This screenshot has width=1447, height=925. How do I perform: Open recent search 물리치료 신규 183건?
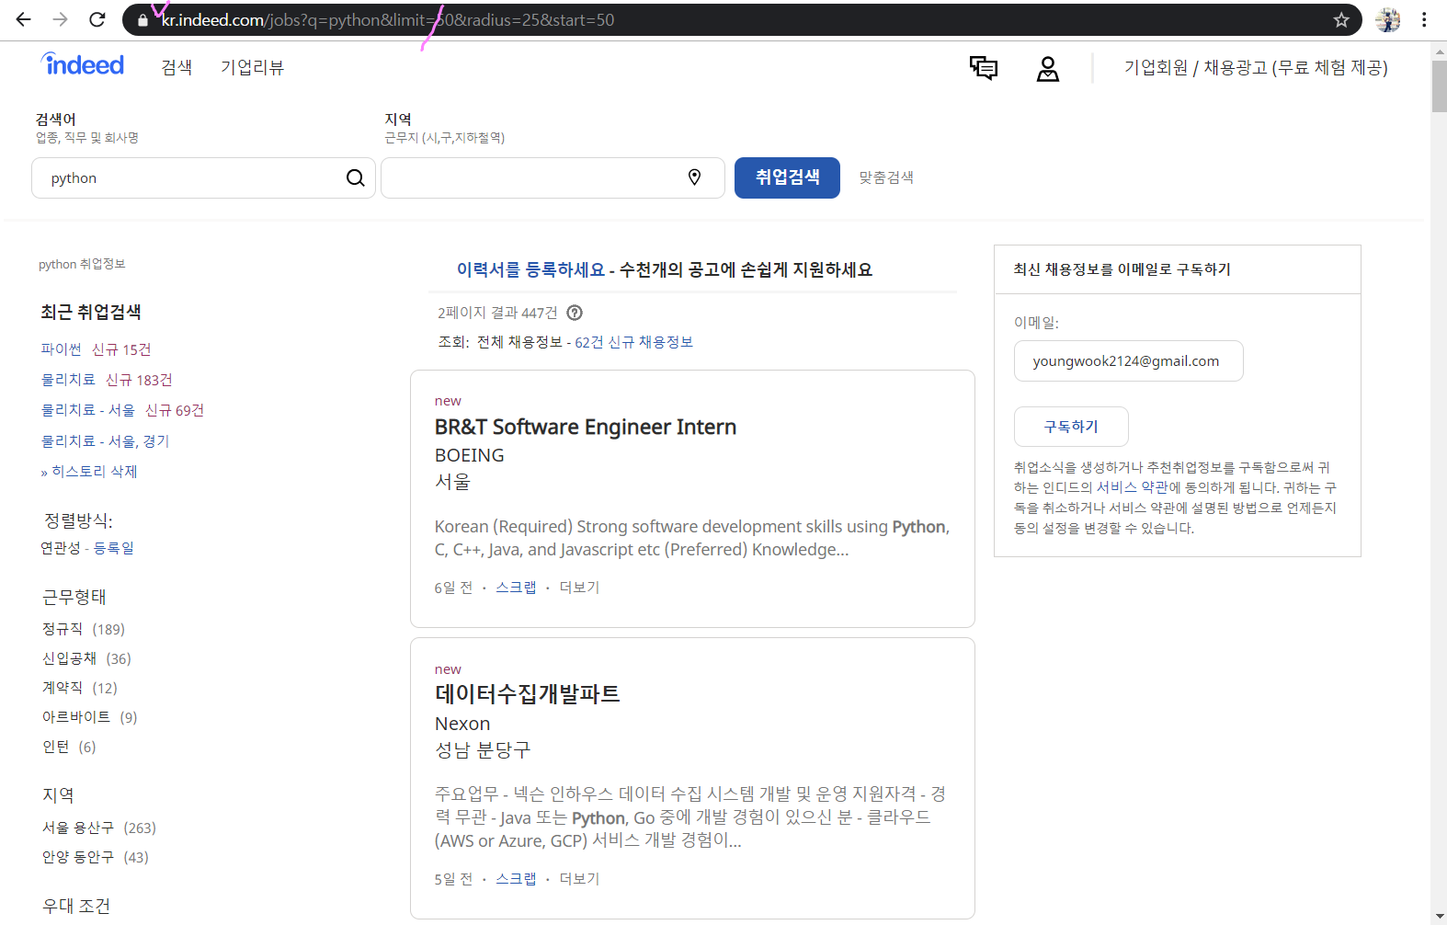107,380
